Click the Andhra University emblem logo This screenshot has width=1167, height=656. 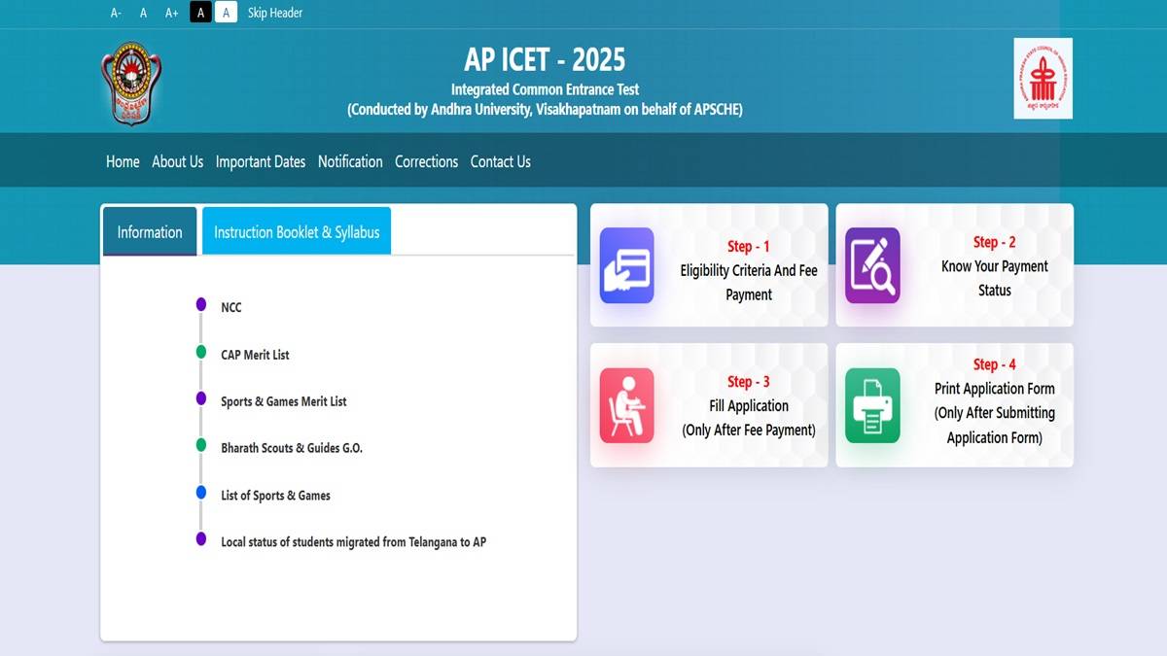click(x=131, y=83)
